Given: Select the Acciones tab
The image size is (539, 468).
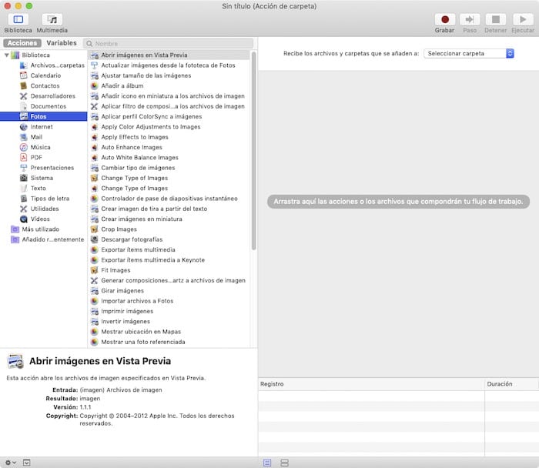Looking at the screenshot, I should point(22,44).
